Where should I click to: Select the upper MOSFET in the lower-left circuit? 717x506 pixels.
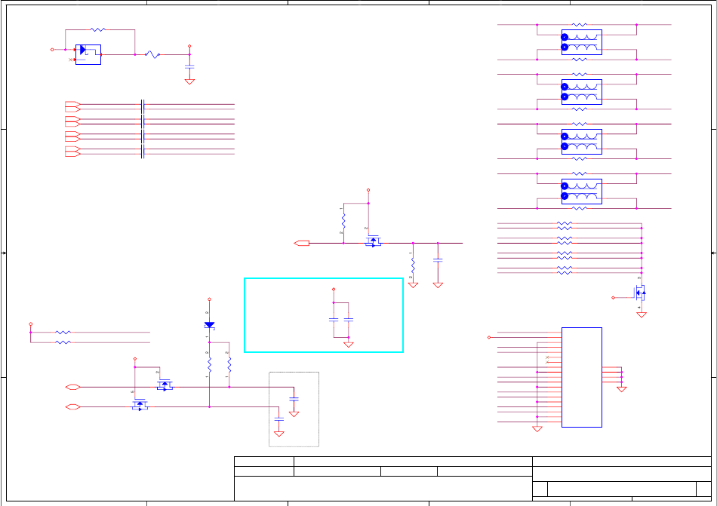click(165, 385)
